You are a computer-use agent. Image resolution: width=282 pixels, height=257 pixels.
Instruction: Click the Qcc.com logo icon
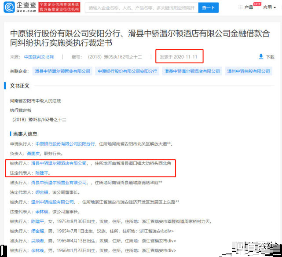coord(9,7)
